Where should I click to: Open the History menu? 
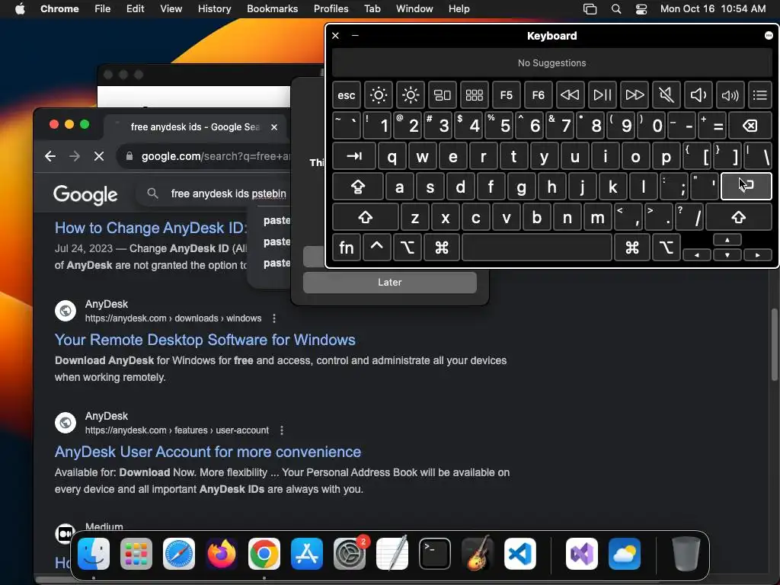[214, 8]
